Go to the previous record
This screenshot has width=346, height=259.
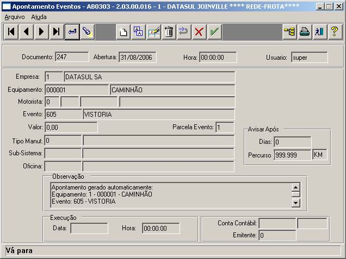(26, 31)
